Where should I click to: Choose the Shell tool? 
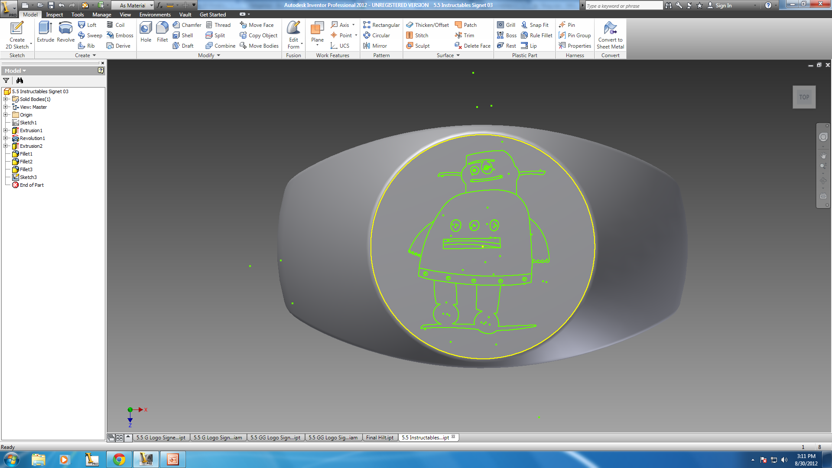point(183,36)
